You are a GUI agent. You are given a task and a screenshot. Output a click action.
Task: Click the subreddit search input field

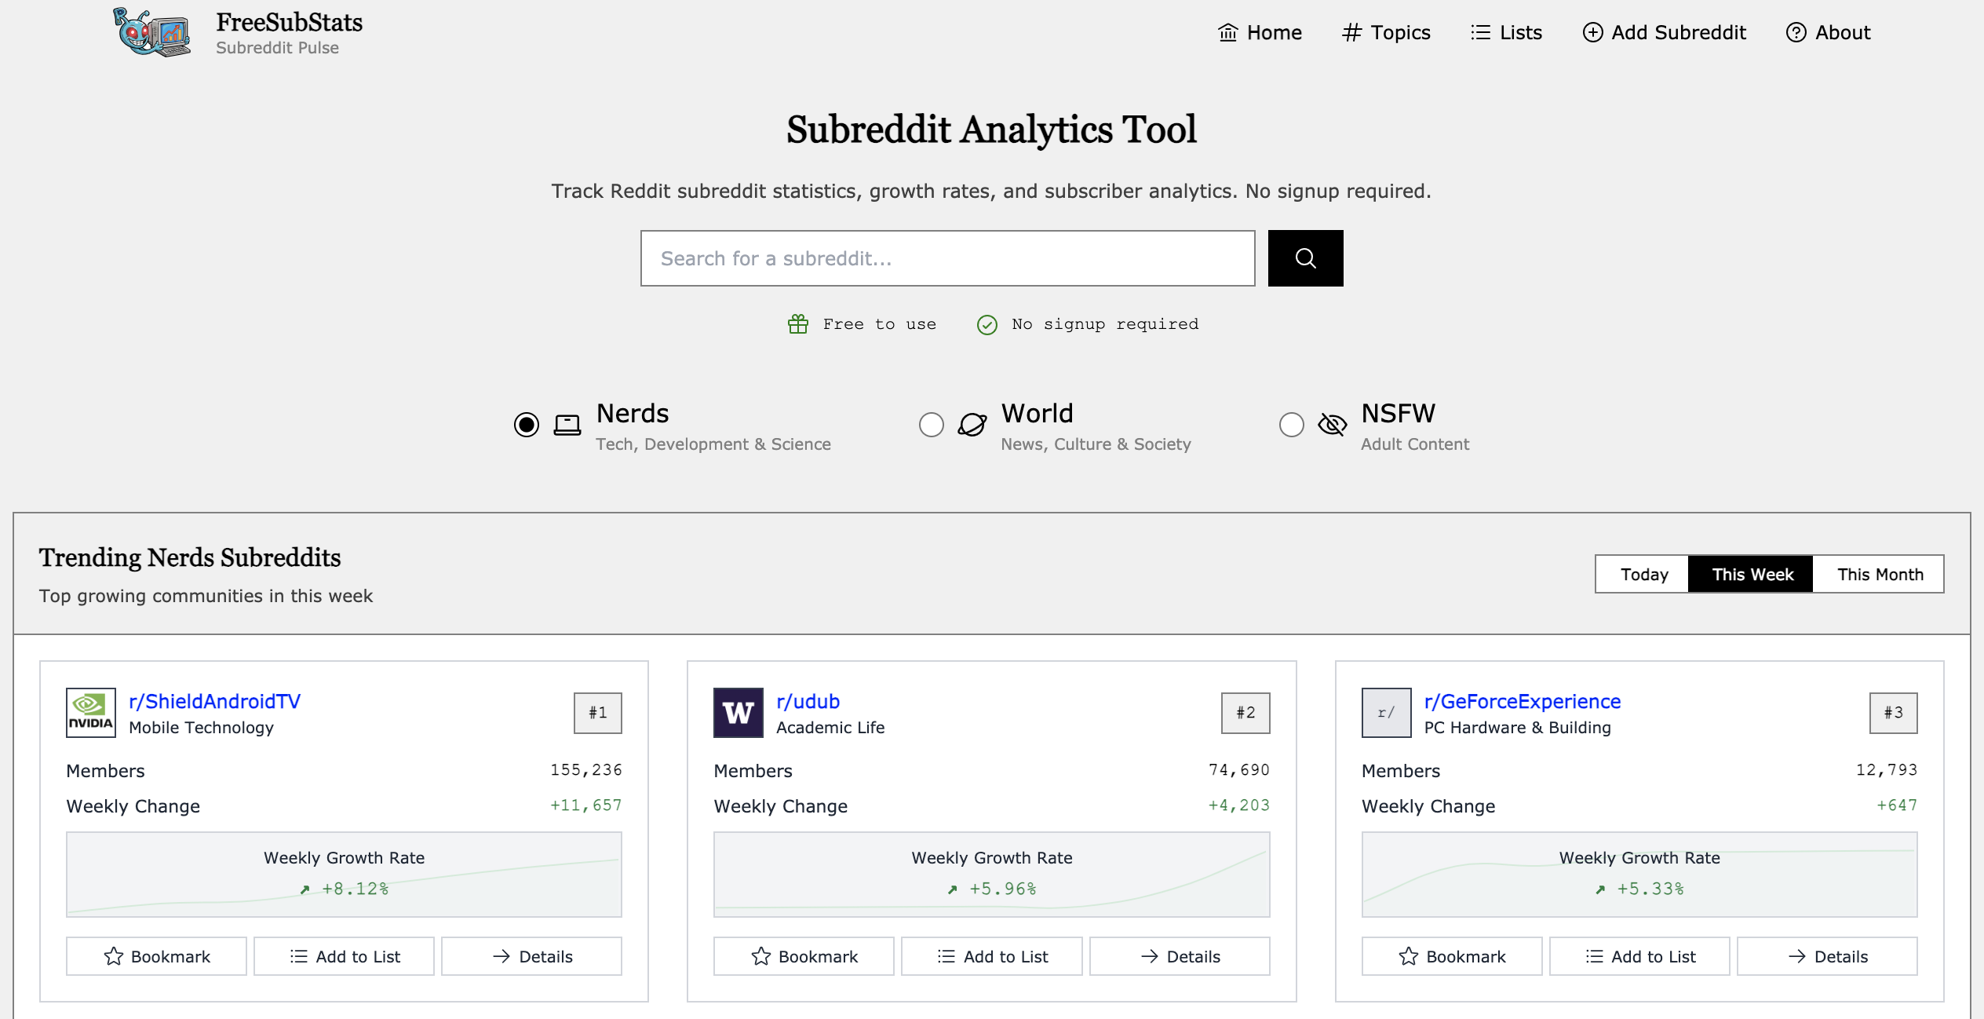coord(947,258)
